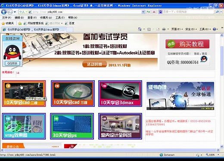Image resolution: width=224 pixels, height=161 pixels.
Task: Open the 10天学会3dmax course thumbnail
Action: click(120, 94)
